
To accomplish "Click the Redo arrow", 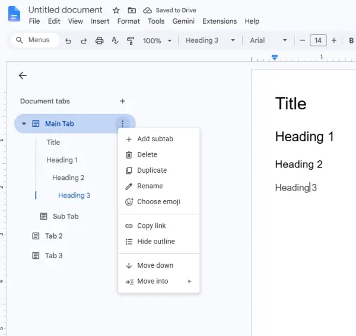I will pyautogui.click(x=84, y=41).
